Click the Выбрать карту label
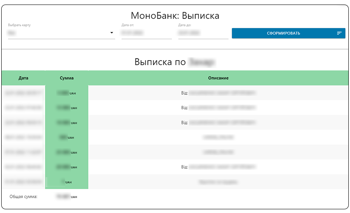350x213 pixels. pyautogui.click(x=19, y=25)
